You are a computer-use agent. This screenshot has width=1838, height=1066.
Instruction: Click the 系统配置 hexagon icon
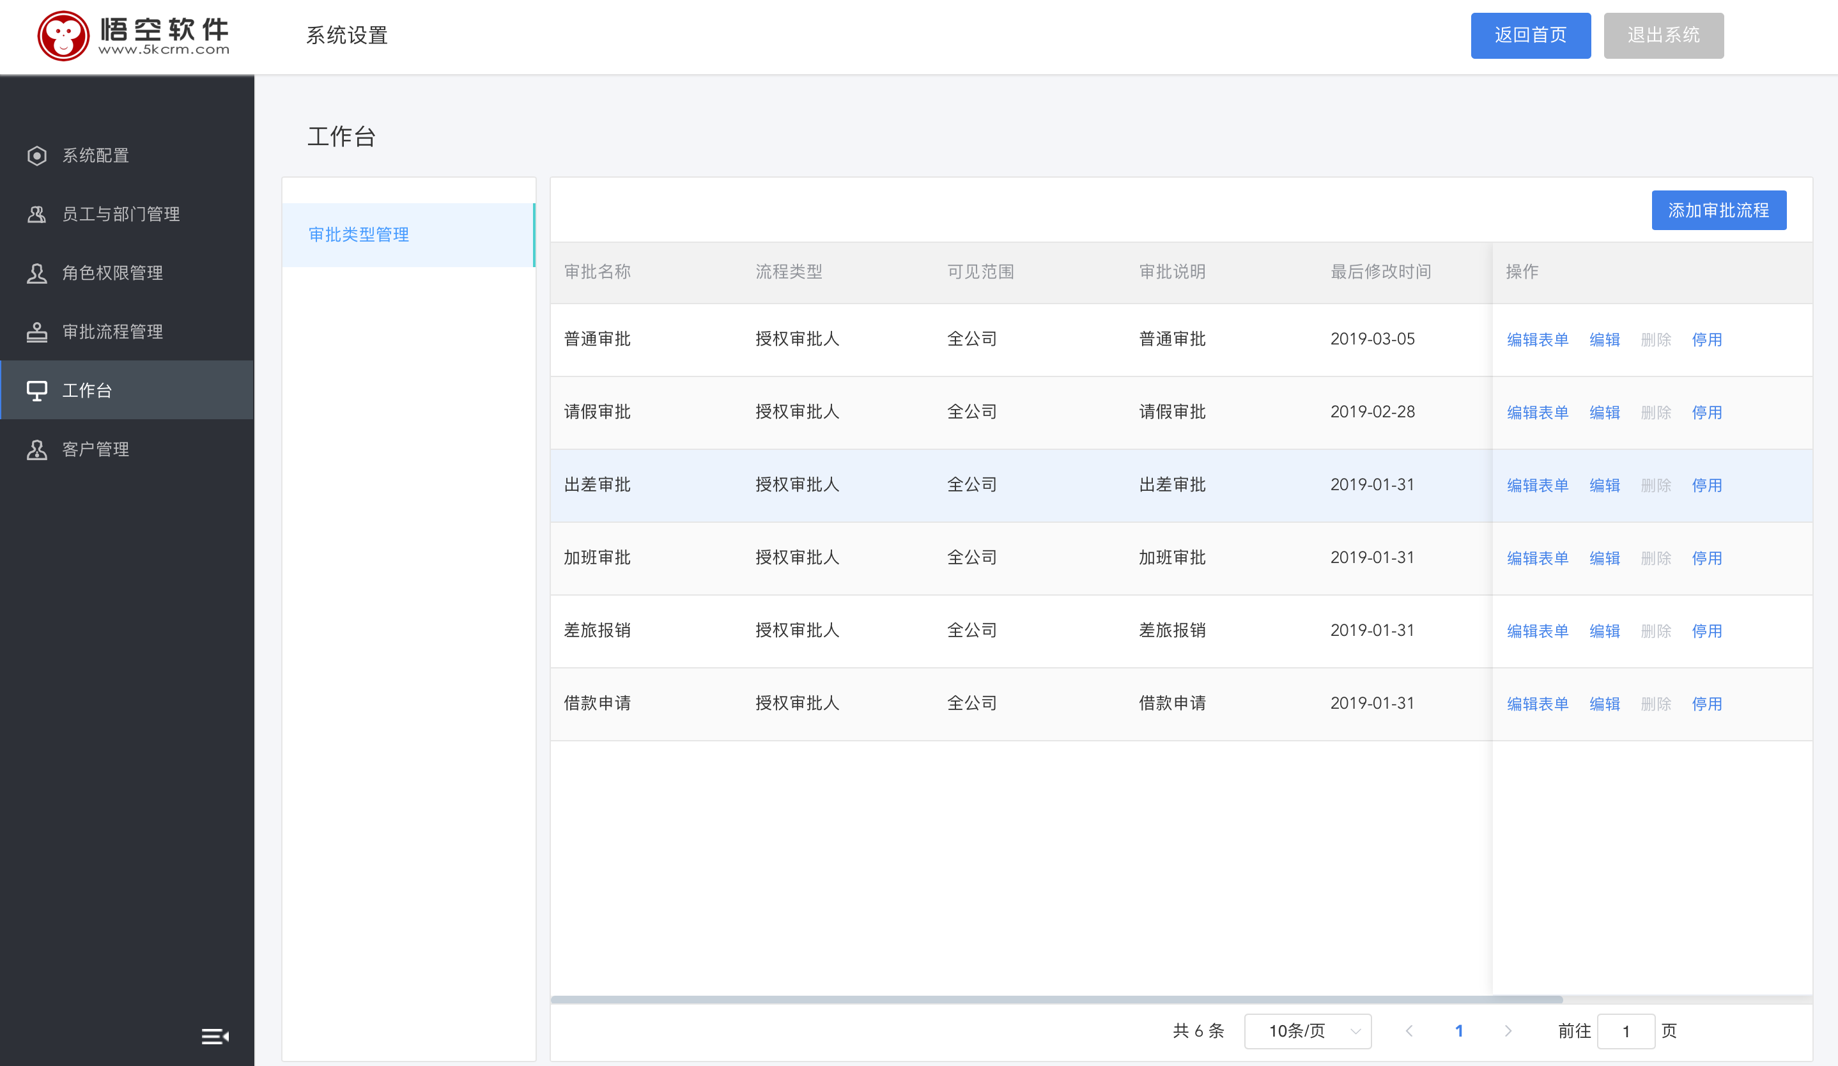[36, 155]
